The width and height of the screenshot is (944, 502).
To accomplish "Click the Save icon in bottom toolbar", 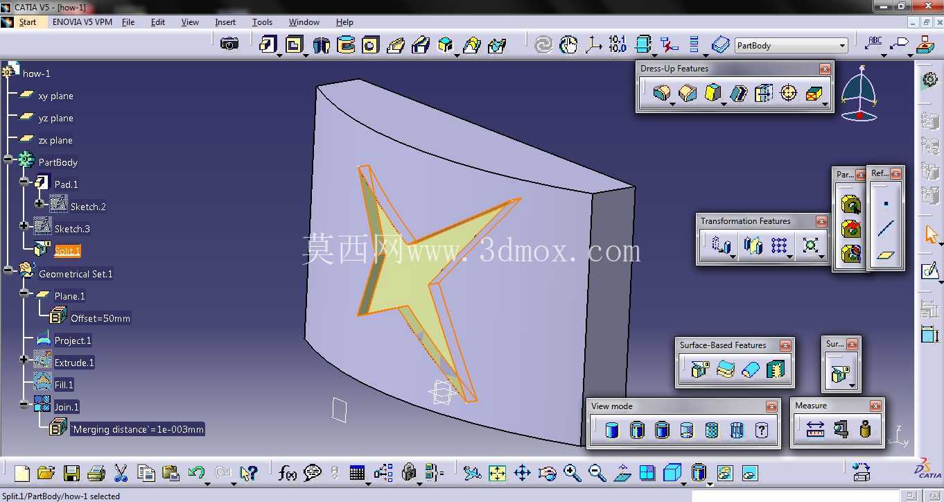I will coord(71,474).
